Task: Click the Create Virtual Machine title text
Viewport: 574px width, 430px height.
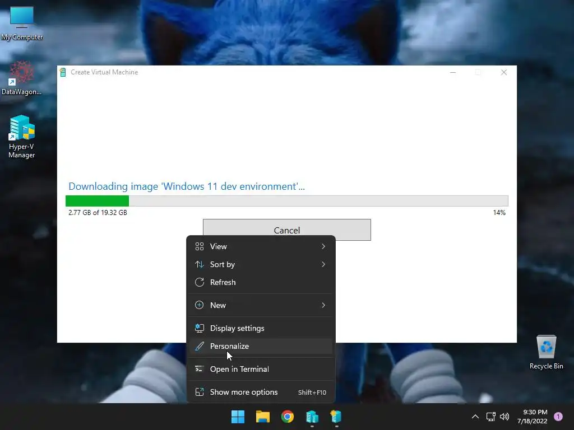Action: (x=104, y=72)
